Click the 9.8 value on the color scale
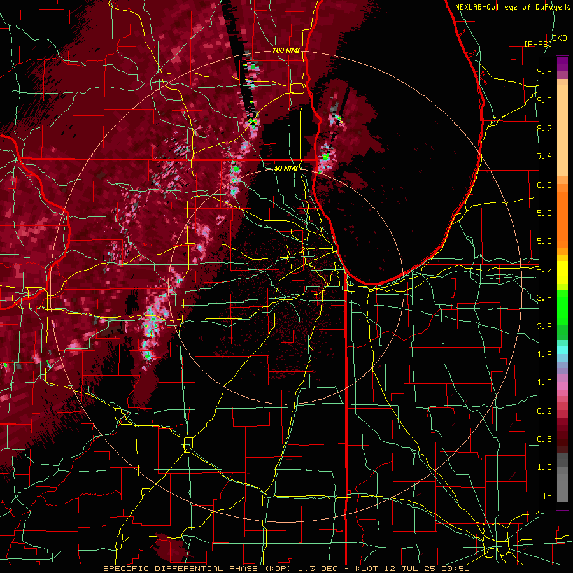 544,72
